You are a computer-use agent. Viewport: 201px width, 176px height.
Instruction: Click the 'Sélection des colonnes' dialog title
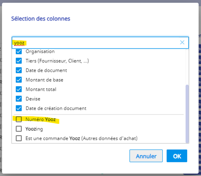(x=41, y=18)
